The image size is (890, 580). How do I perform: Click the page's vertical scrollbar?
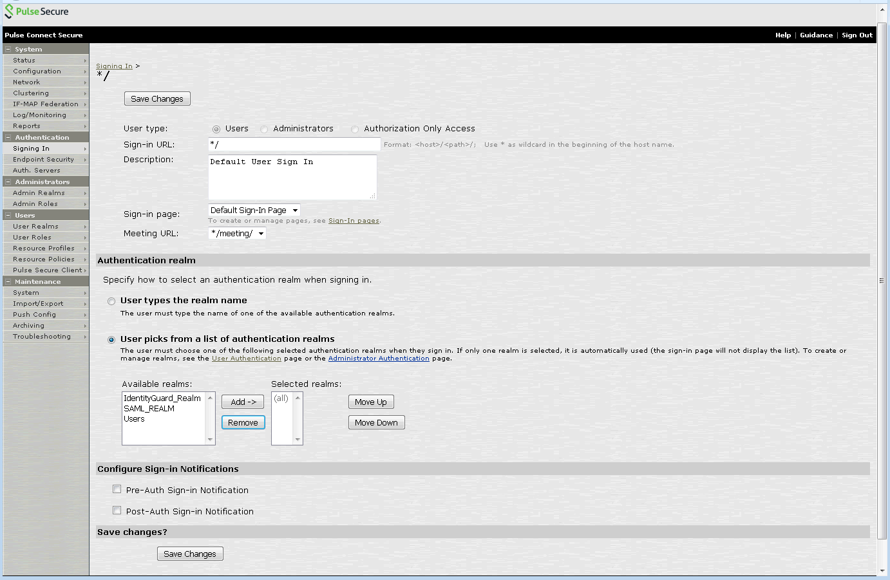click(x=882, y=281)
